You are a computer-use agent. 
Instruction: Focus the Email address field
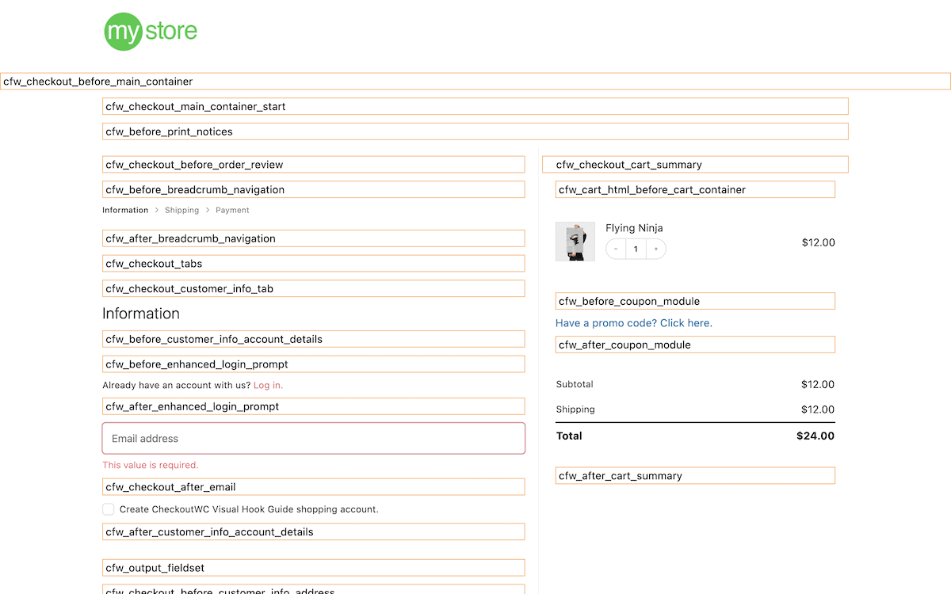[313, 439]
